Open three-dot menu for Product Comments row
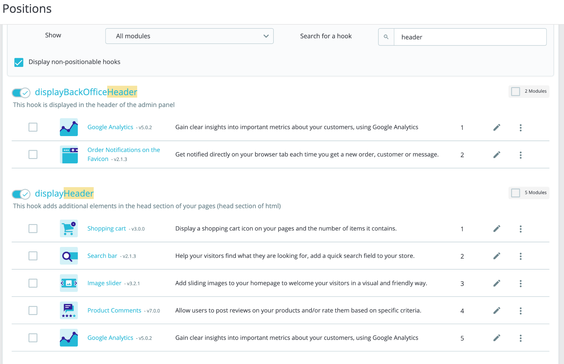Image resolution: width=564 pixels, height=364 pixels. (521, 311)
